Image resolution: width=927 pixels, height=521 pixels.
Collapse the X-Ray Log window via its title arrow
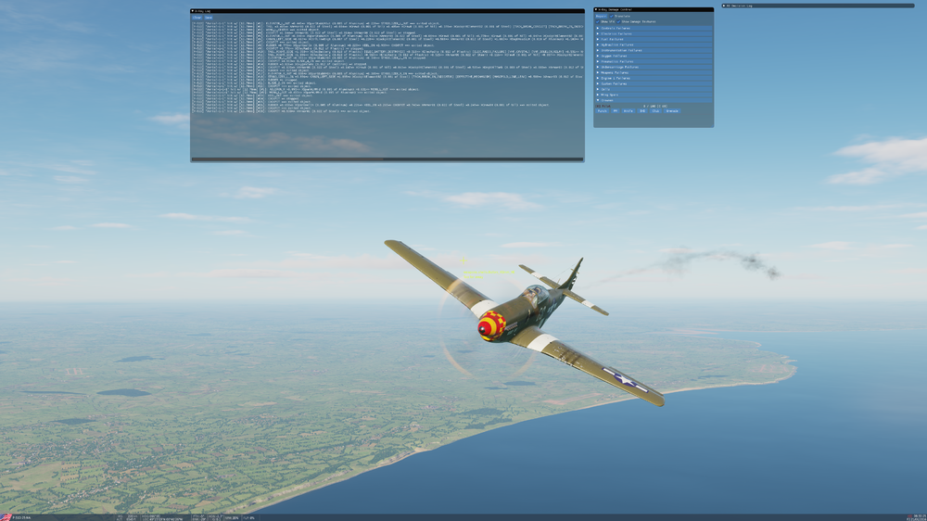click(x=193, y=10)
